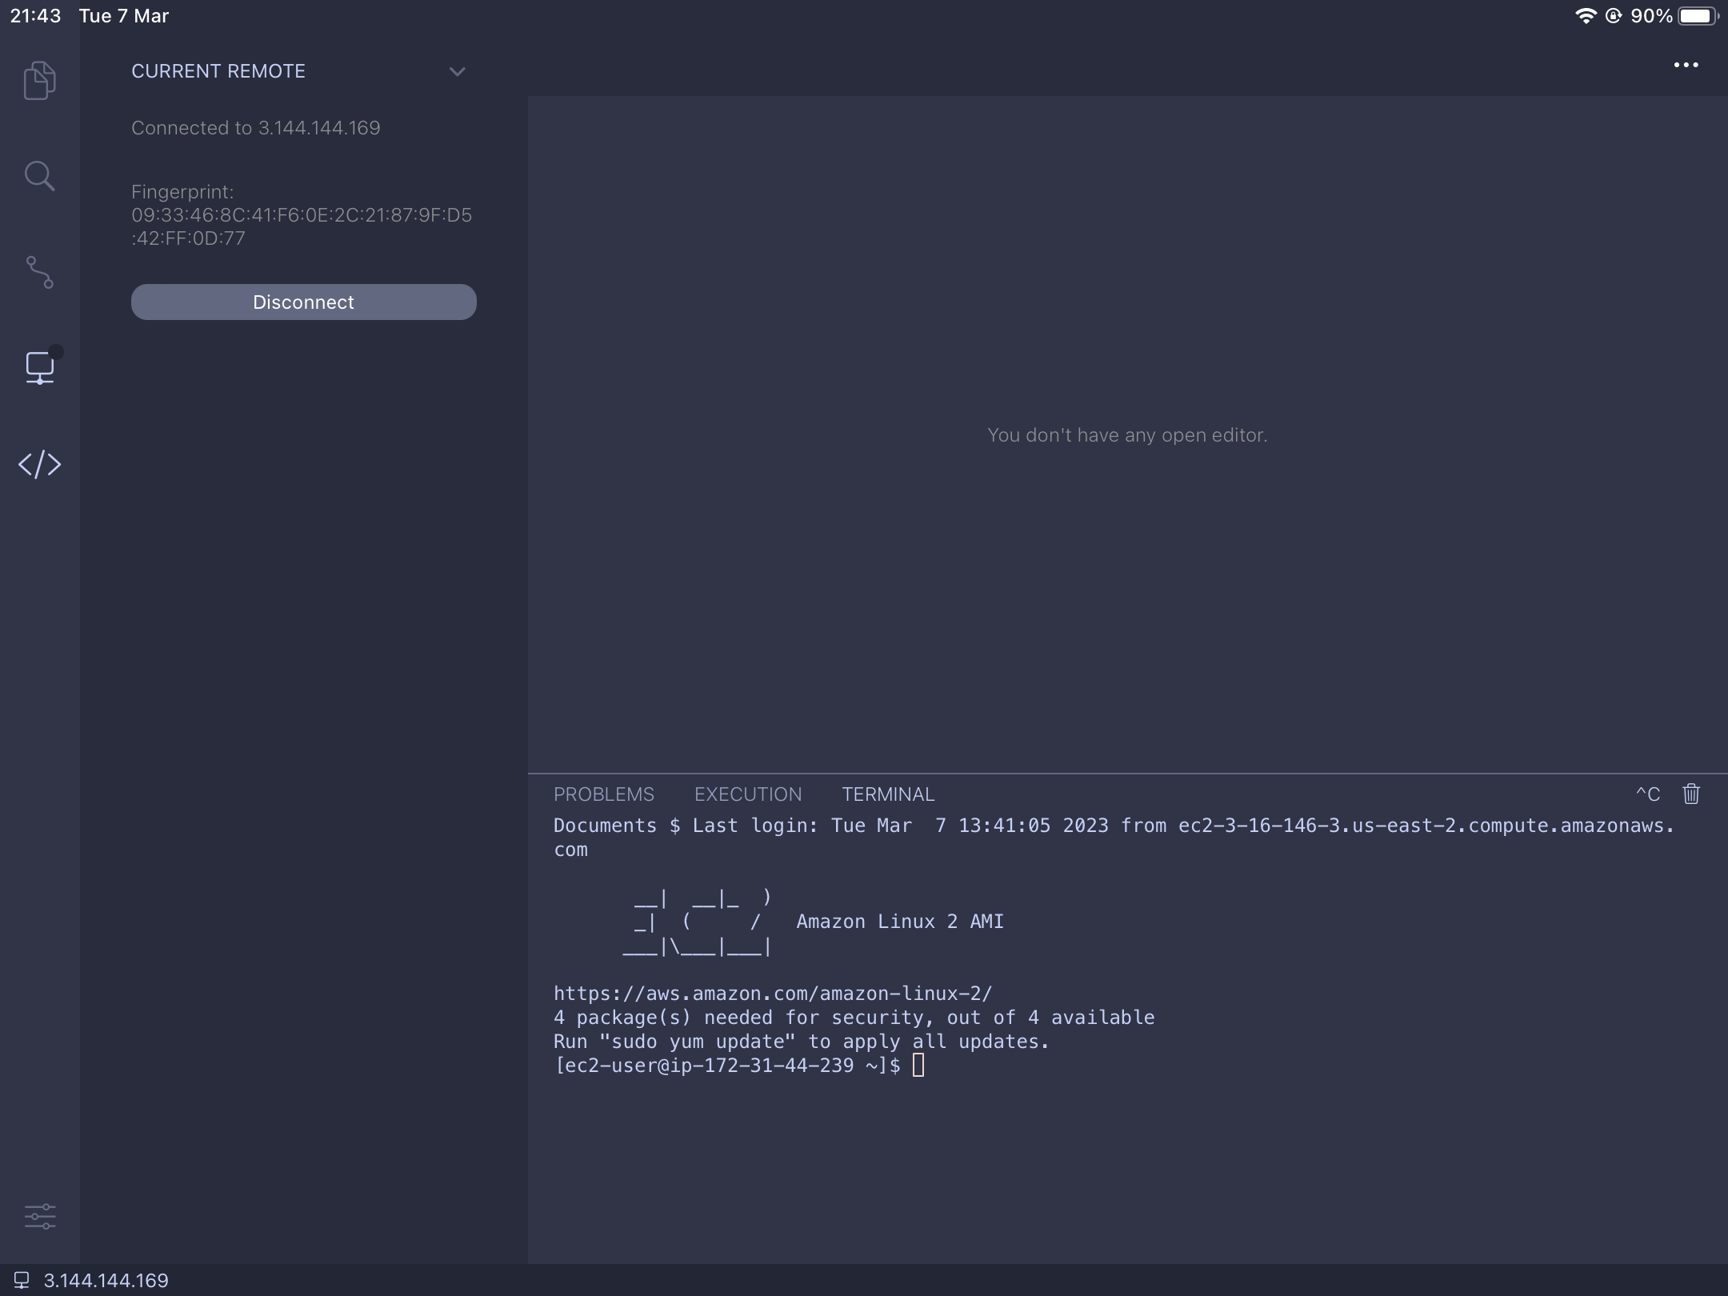The width and height of the screenshot is (1728, 1296).
Task: Click the Wi-Fi icon in iPad status bar
Action: (x=1585, y=15)
